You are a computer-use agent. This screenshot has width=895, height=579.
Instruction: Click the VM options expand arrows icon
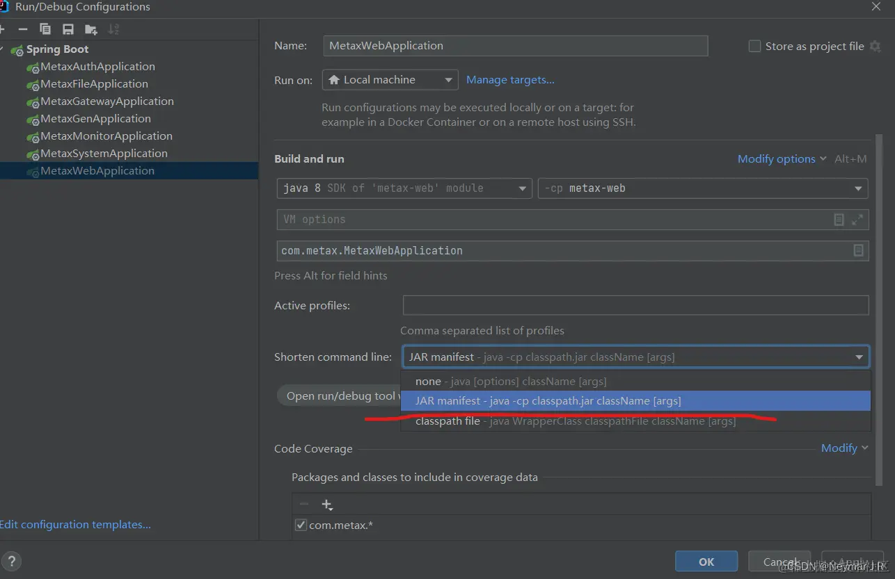[x=857, y=220]
